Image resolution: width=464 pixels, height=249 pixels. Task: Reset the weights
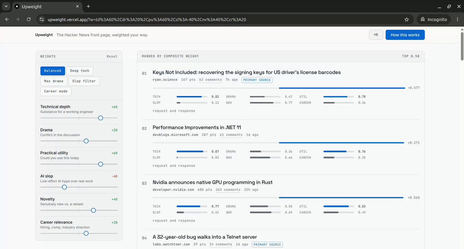tap(112, 56)
